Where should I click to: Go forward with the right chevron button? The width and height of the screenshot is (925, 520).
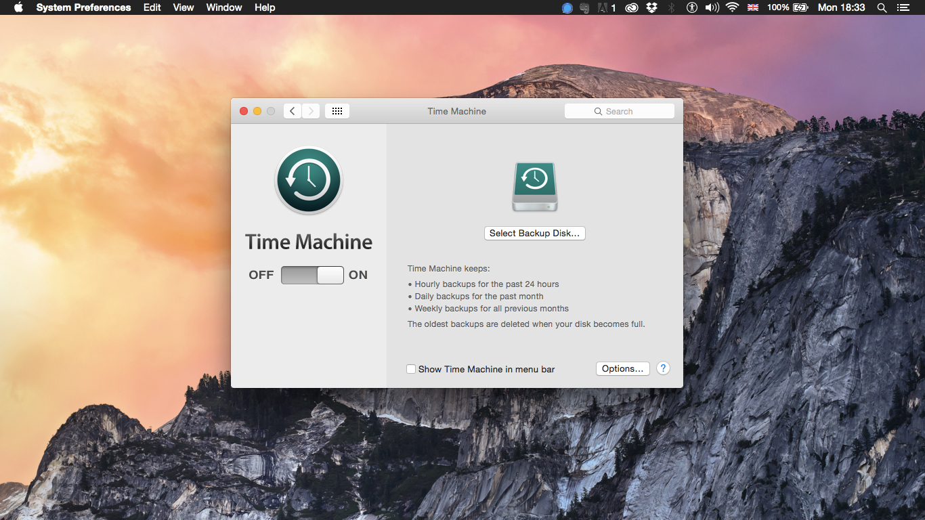[311, 111]
